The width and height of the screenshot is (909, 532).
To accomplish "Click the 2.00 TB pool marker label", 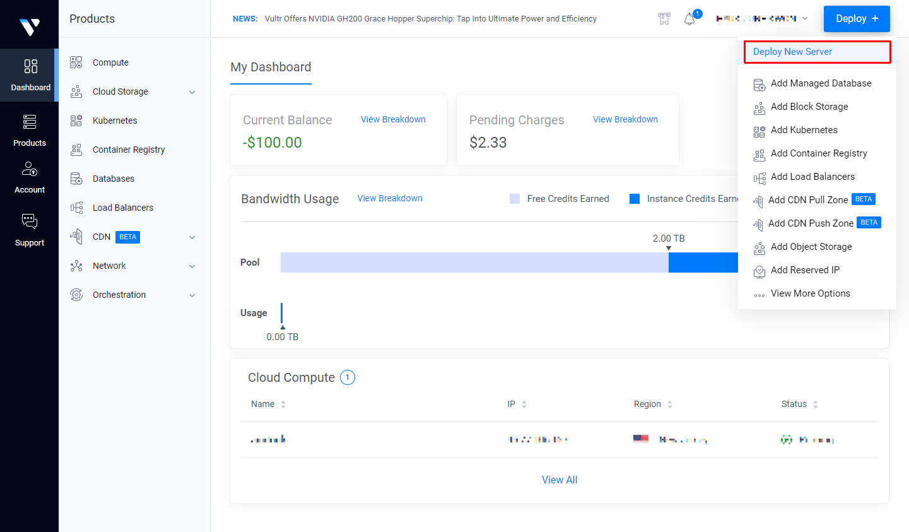I will click(669, 239).
